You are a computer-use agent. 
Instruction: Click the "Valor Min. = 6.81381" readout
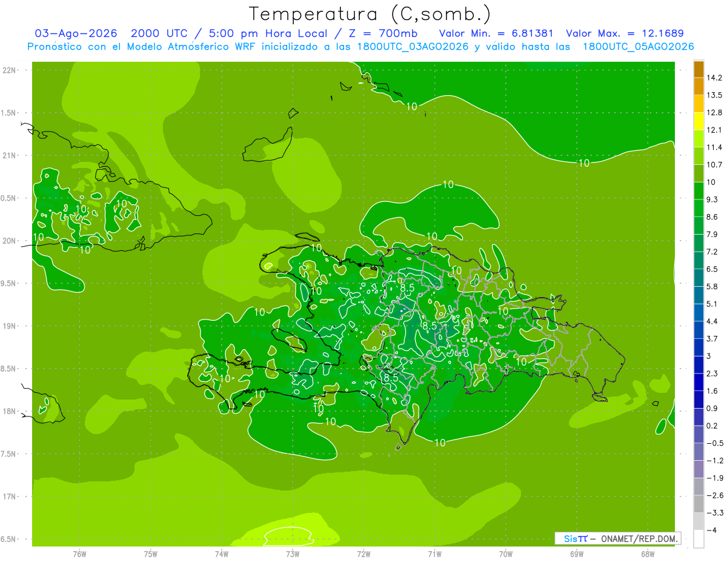496,33
